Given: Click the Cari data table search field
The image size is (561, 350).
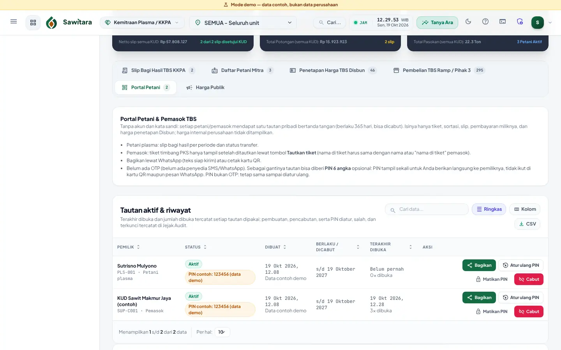Looking at the screenshot, I should point(427,209).
